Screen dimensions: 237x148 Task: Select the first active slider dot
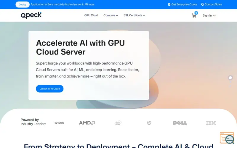(x=230, y=78)
